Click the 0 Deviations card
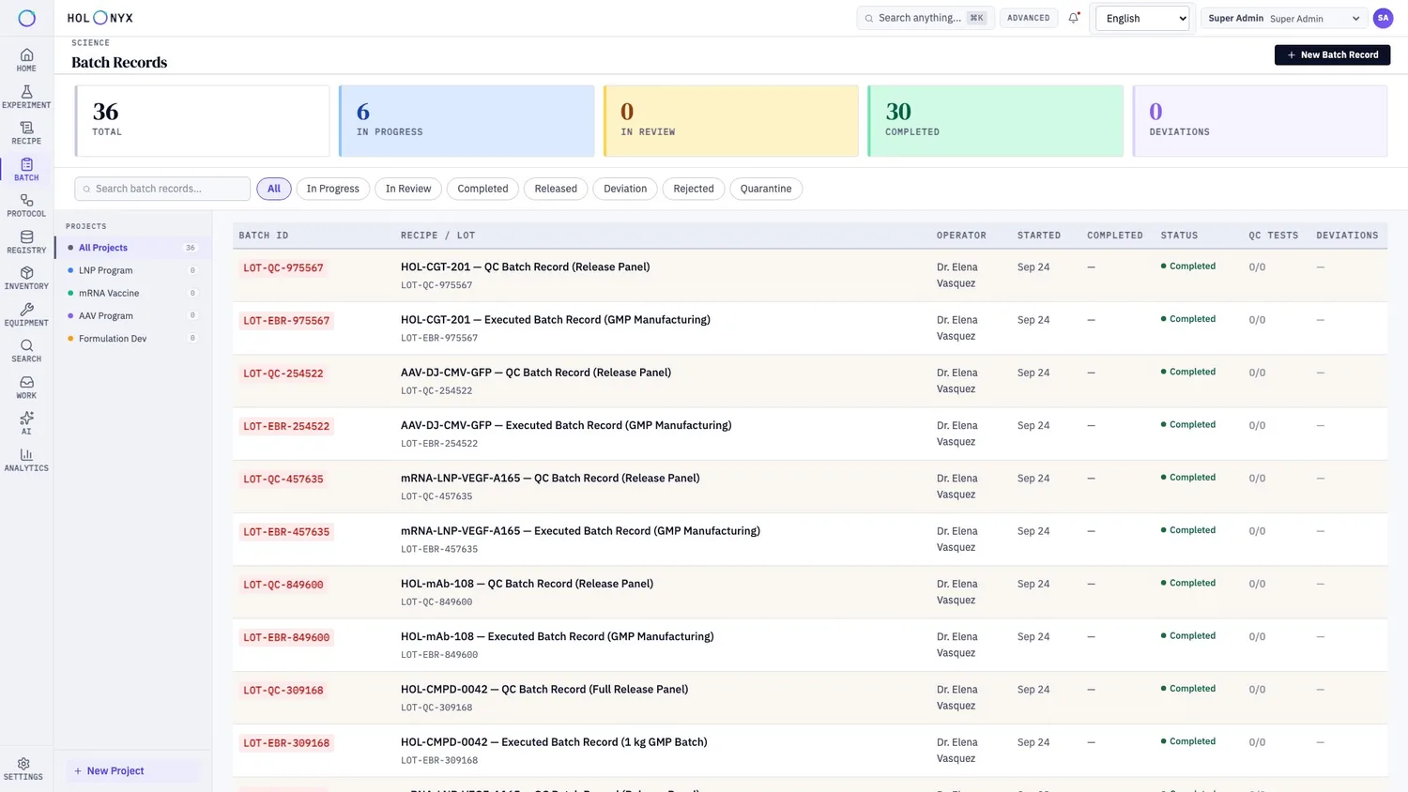The image size is (1408, 792). [1260, 121]
